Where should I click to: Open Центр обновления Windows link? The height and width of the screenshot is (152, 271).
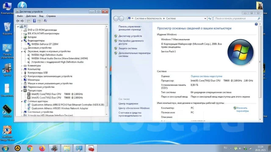coord(134,108)
